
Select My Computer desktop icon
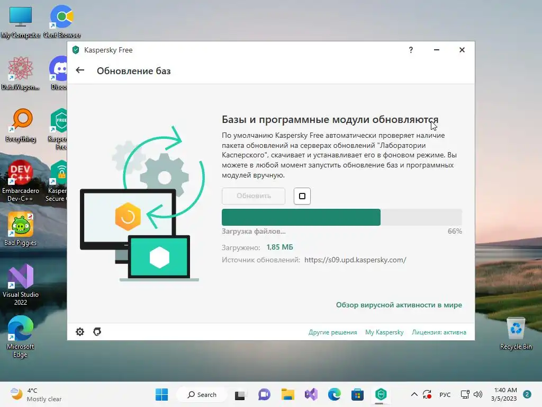click(x=21, y=22)
